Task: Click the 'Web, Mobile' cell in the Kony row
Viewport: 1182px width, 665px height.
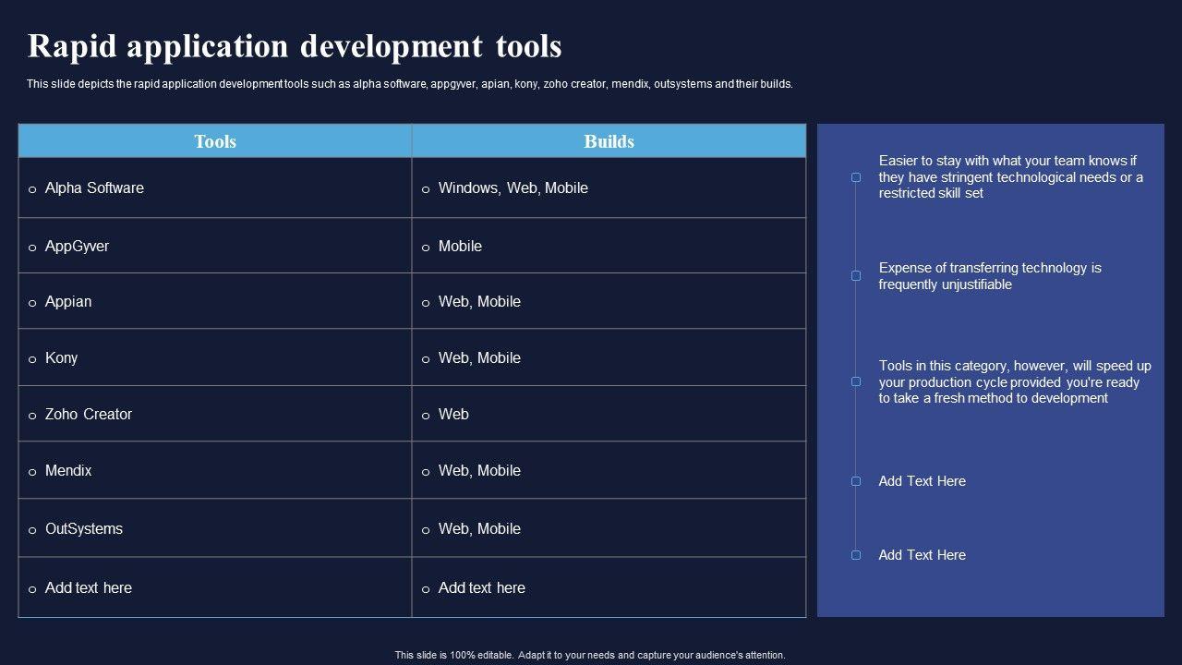Action: (x=609, y=357)
